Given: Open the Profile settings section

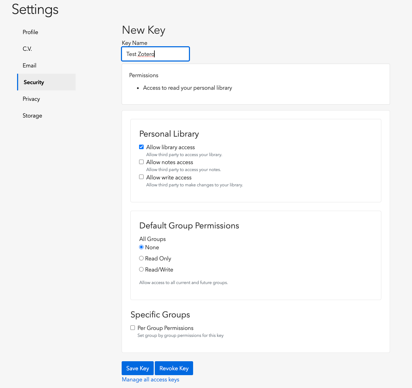Looking at the screenshot, I should [30, 32].
